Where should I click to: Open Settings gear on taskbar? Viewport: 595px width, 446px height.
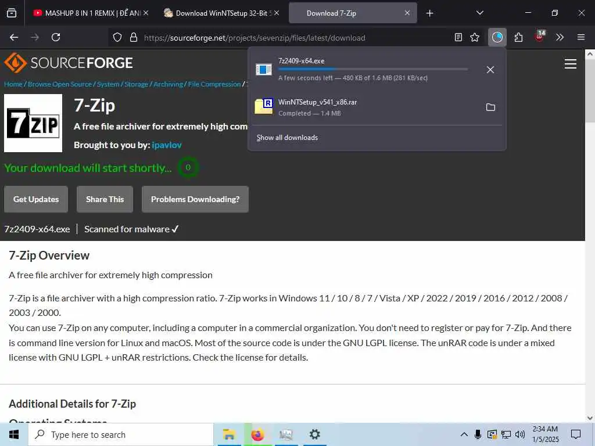click(x=314, y=434)
